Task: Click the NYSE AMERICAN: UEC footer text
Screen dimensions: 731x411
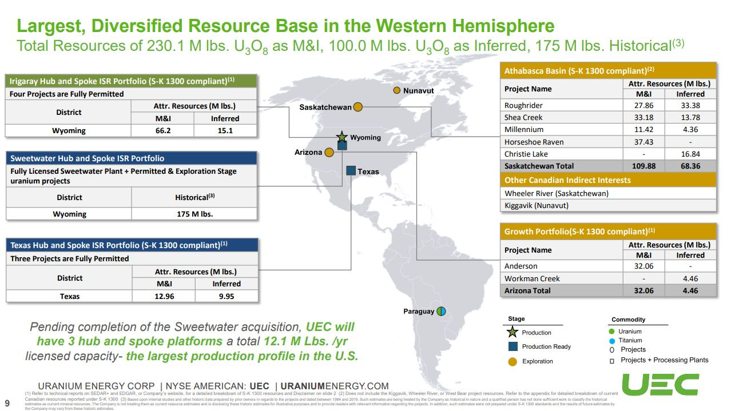Action: (216, 386)
